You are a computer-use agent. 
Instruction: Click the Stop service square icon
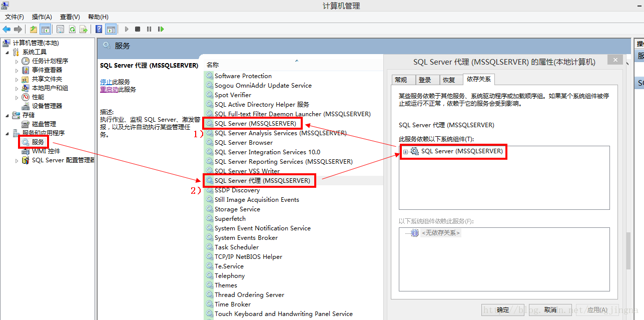click(138, 29)
